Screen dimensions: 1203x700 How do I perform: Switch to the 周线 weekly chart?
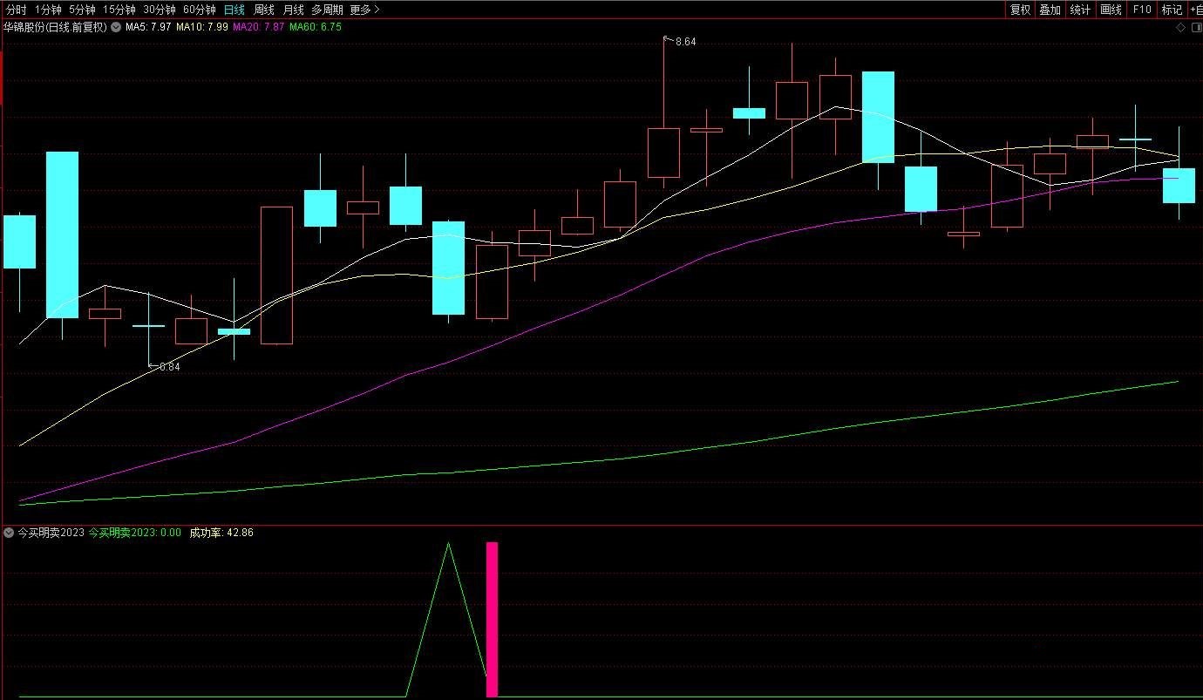tap(263, 10)
